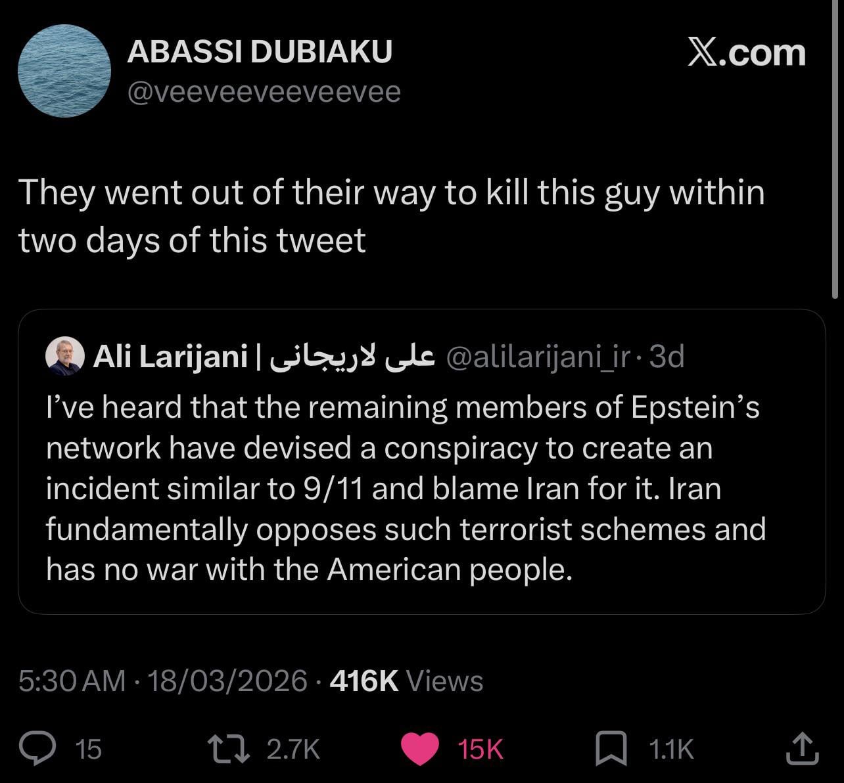
Task: Open the ABASSI DUBIAKU display name
Action: tap(259, 52)
